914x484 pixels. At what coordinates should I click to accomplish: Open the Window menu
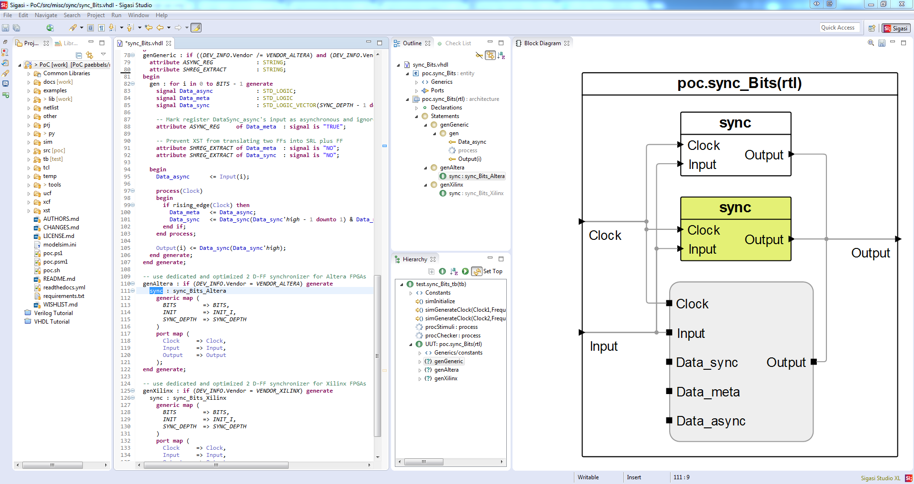(x=138, y=15)
